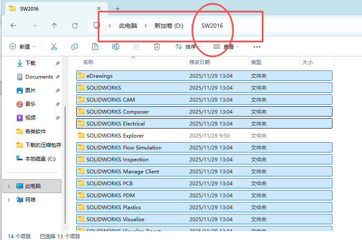362x240 pixels.
Task: Select the SOLIDWORKS Electrical folder
Action: [204, 123]
